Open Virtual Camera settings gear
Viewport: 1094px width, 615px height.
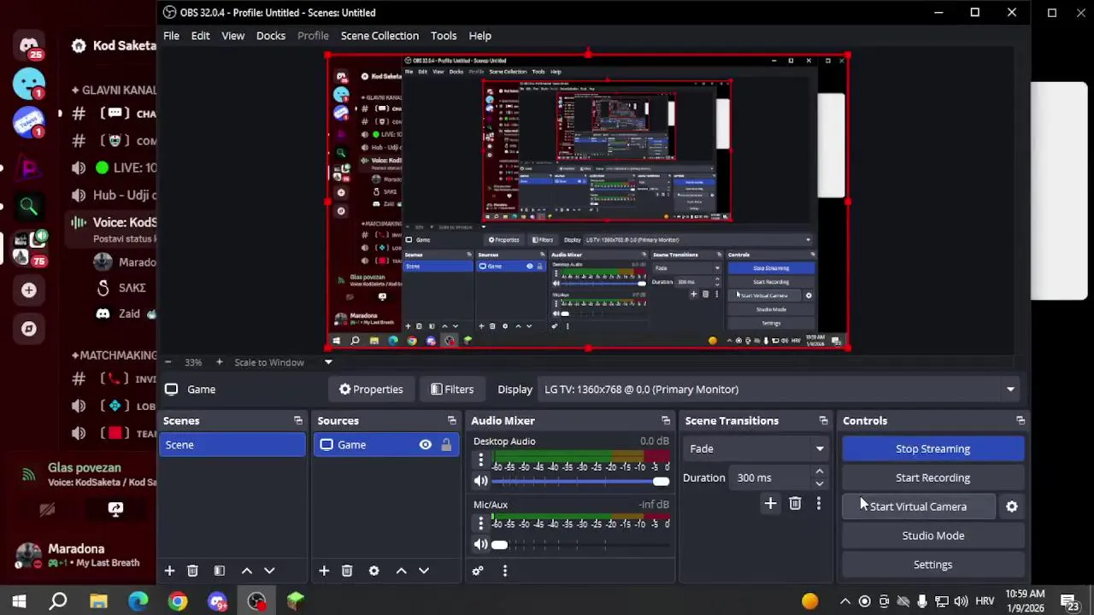(x=1012, y=507)
